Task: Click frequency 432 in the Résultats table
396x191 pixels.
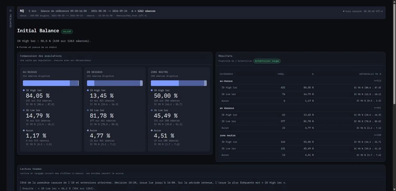Action: tap(283, 88)
